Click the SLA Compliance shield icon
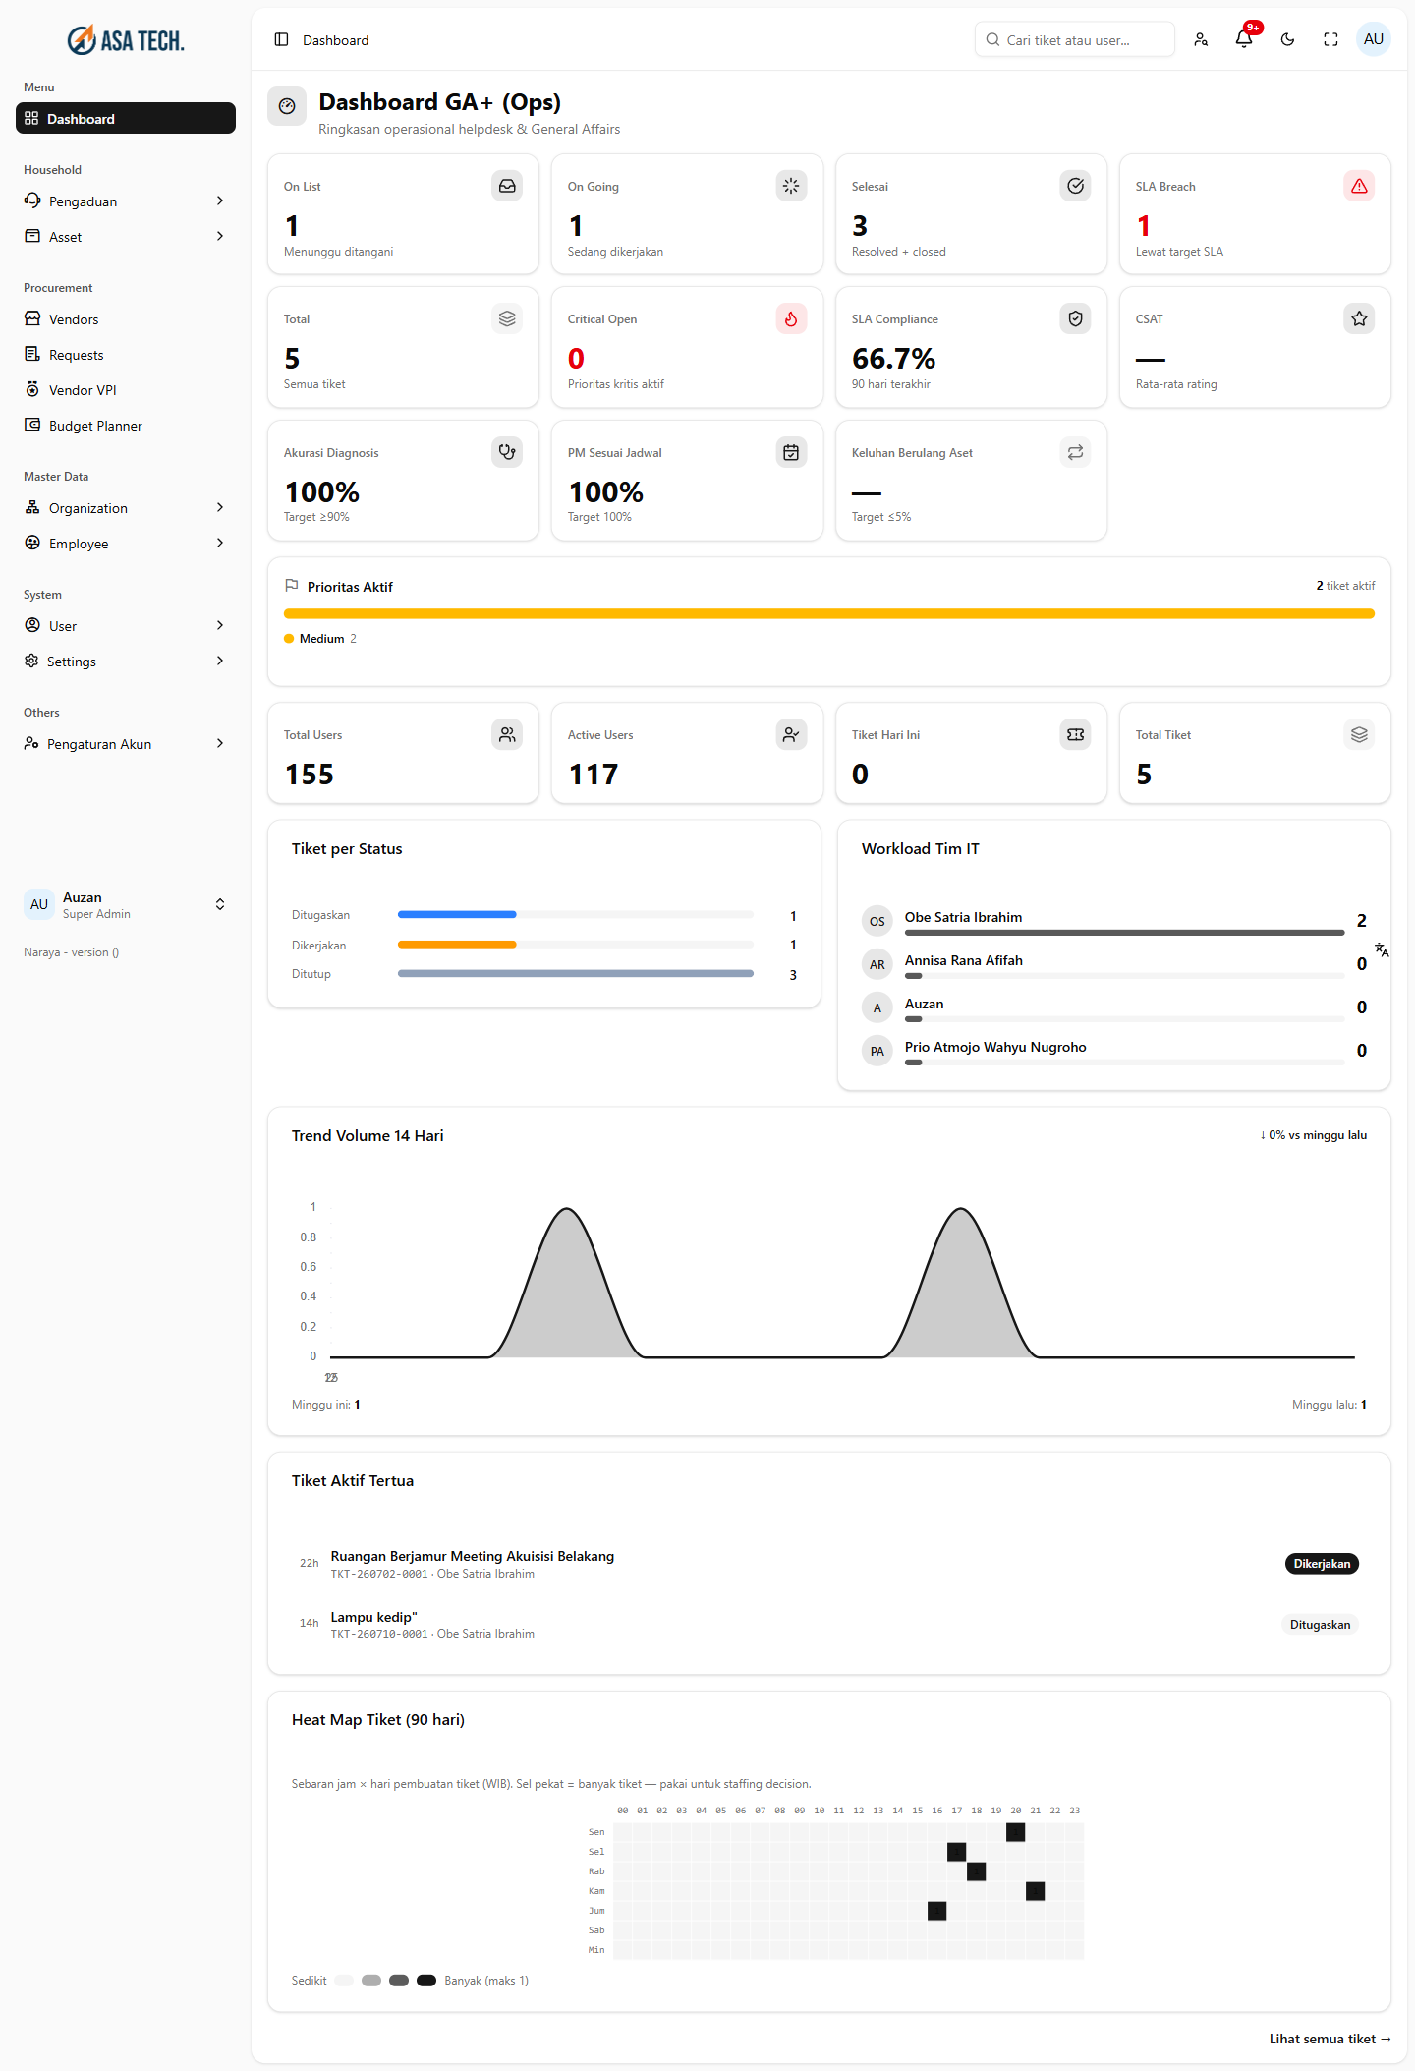 1075,318
